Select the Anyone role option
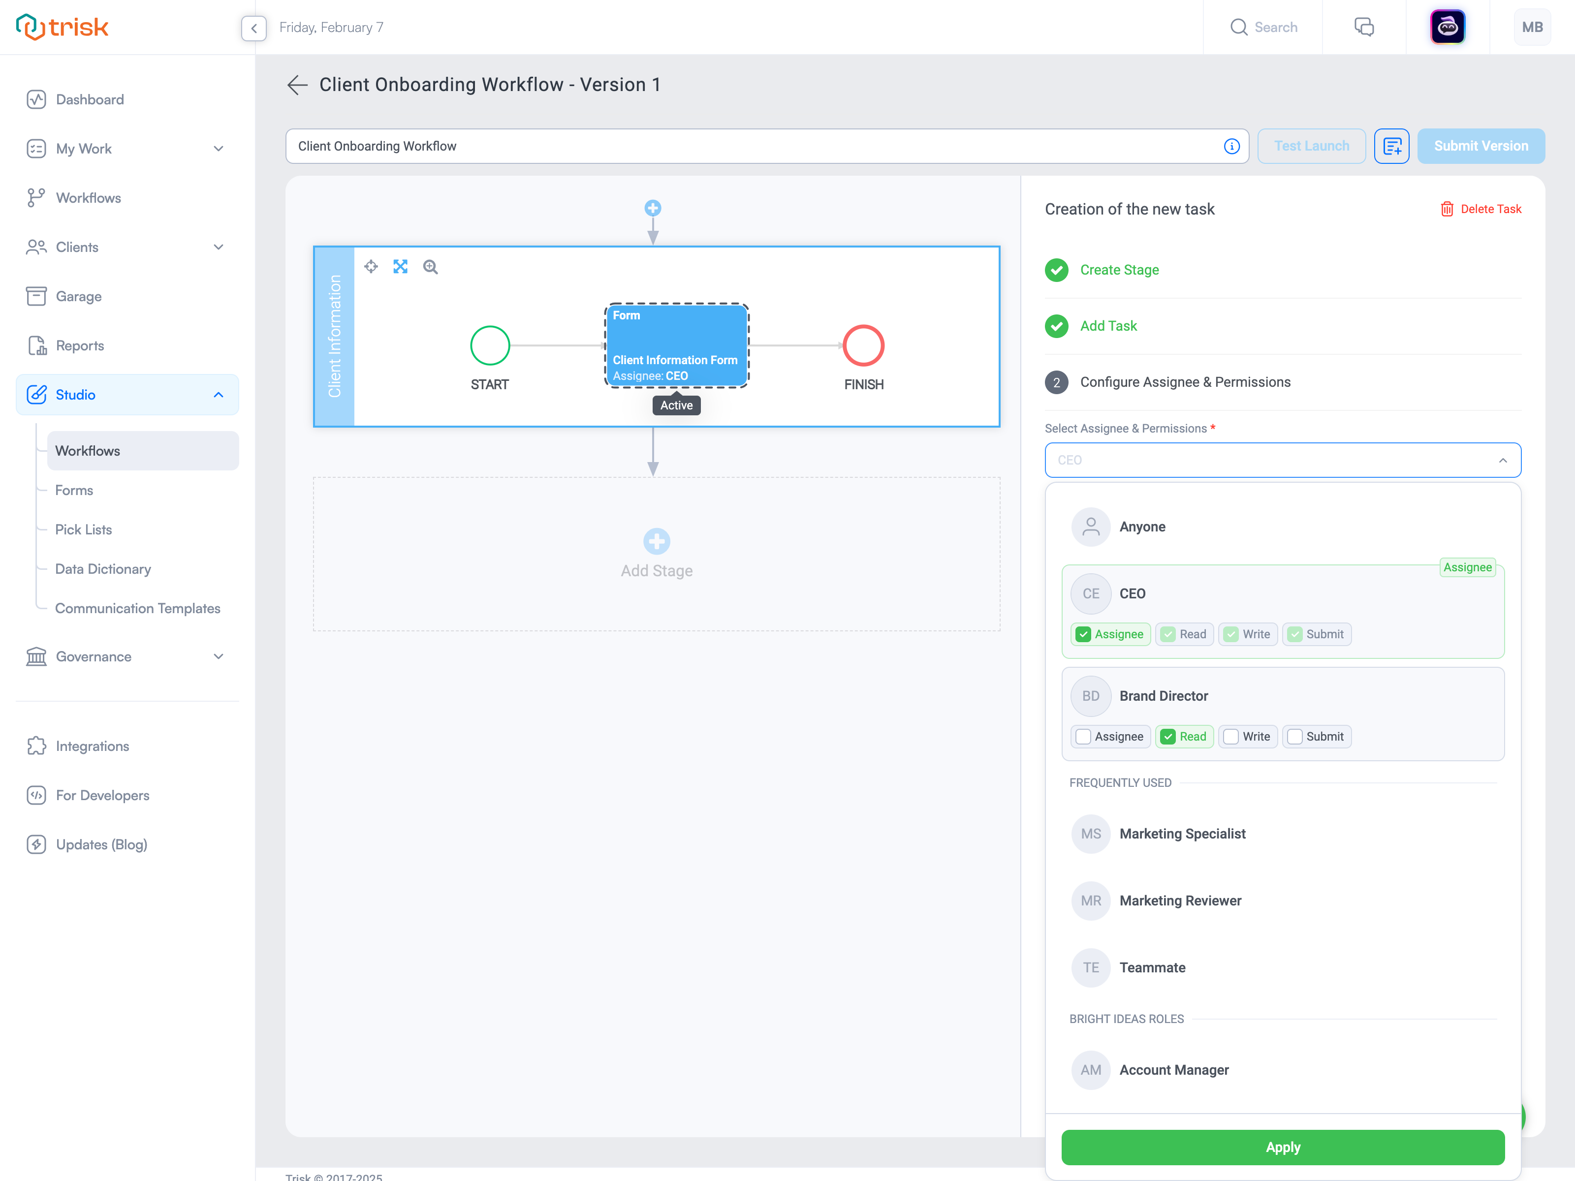The height and width of the screenshot is (1181, 1575). coord(1282,527)
